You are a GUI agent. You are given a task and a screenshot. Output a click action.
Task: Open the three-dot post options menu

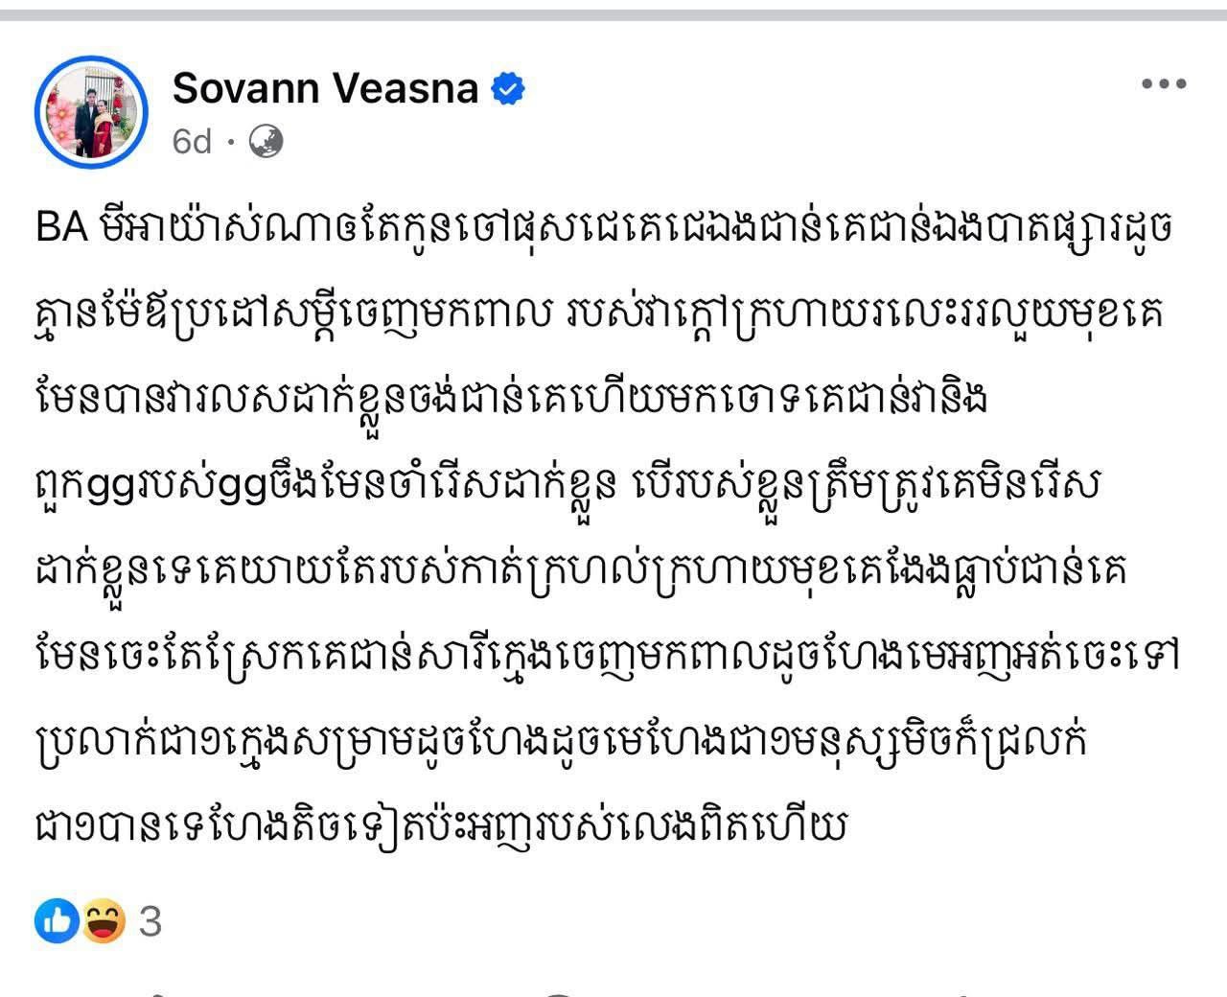click(x=1164, y=85)
